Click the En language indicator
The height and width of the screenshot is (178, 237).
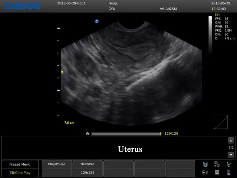coord(206,172)
